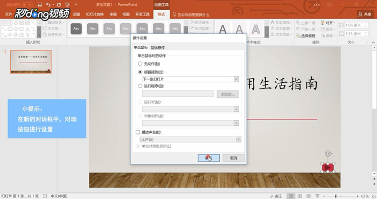Select the 超链接到 radio button
The width and height of the screenshot is (377, 199).
pyautogui.click(x=140, y=72)
